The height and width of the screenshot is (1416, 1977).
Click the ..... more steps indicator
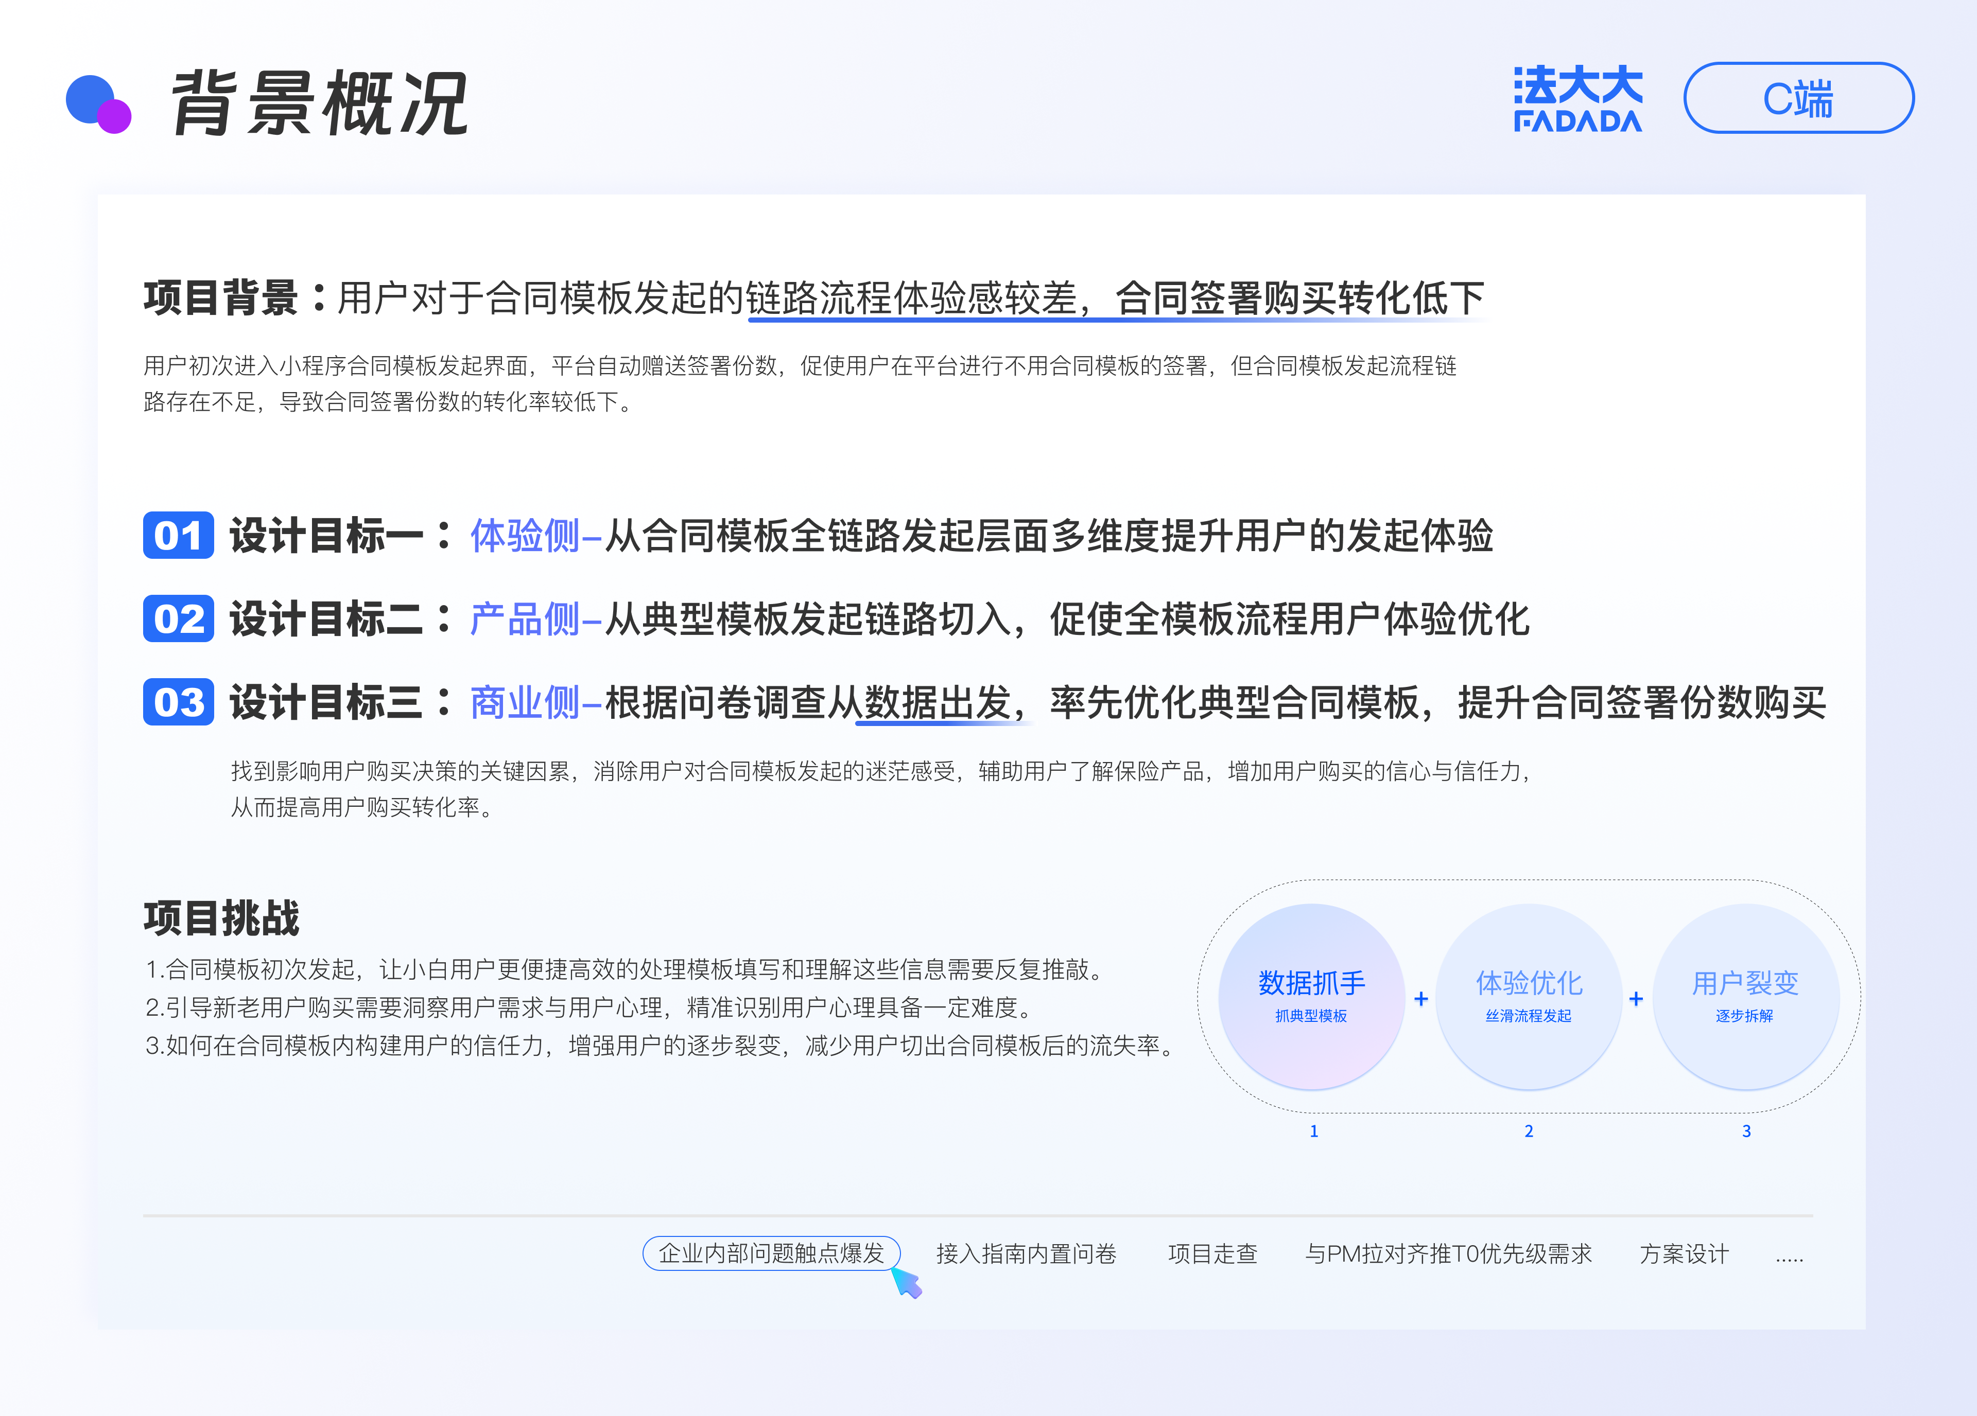[x=1789, y=1260]
